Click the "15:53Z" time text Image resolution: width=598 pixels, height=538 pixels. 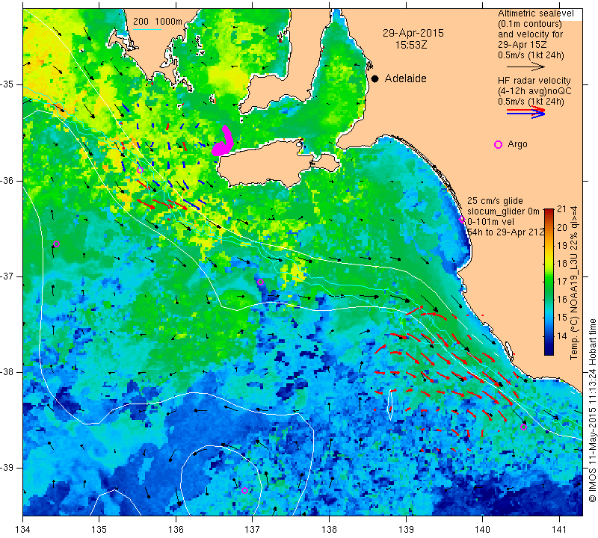pyautogui.click(x=411, y=45)
